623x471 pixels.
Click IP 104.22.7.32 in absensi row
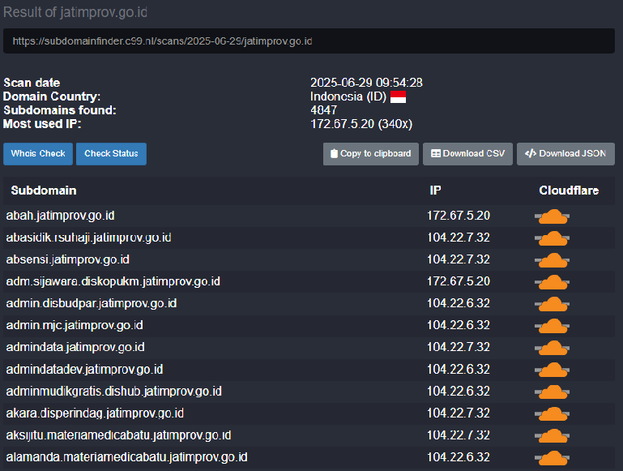click(459, 259)
